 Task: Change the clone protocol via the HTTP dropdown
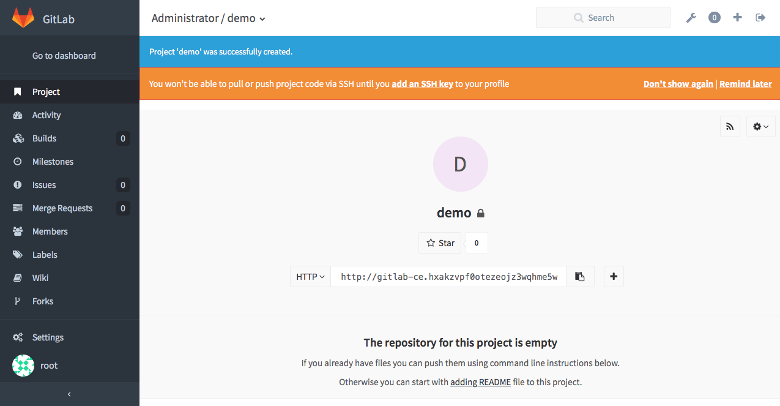[310, 276]
